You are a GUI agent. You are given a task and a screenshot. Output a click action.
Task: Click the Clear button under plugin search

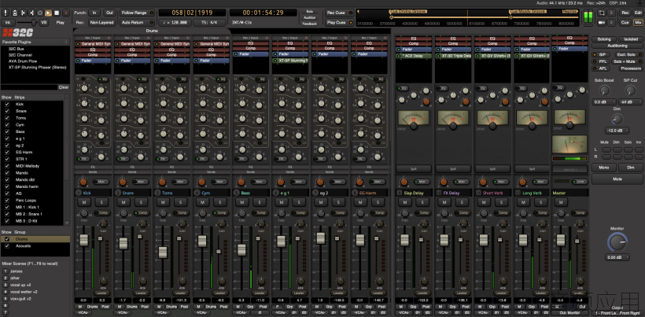pos(63,87)
